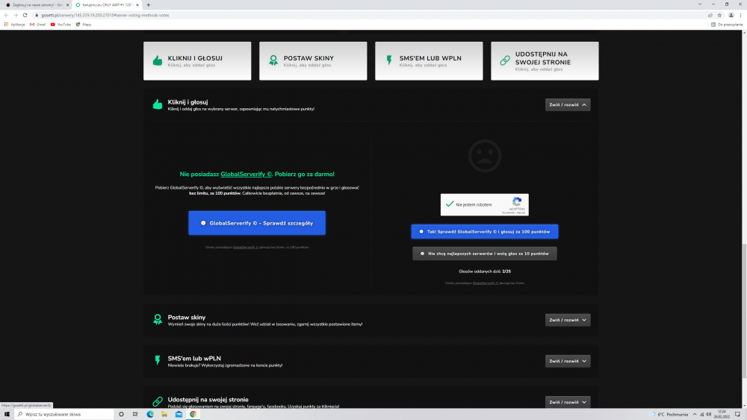Viewport: 747px width, 420px height.
Task: Click the page vertical scrollbar thumb
Action: coord(744,312)
